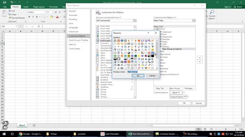Image resolution: width=245 pixels, height=137 pixels.
Task: Expand the Clipboard group in tree
Action: click(161, 32)
